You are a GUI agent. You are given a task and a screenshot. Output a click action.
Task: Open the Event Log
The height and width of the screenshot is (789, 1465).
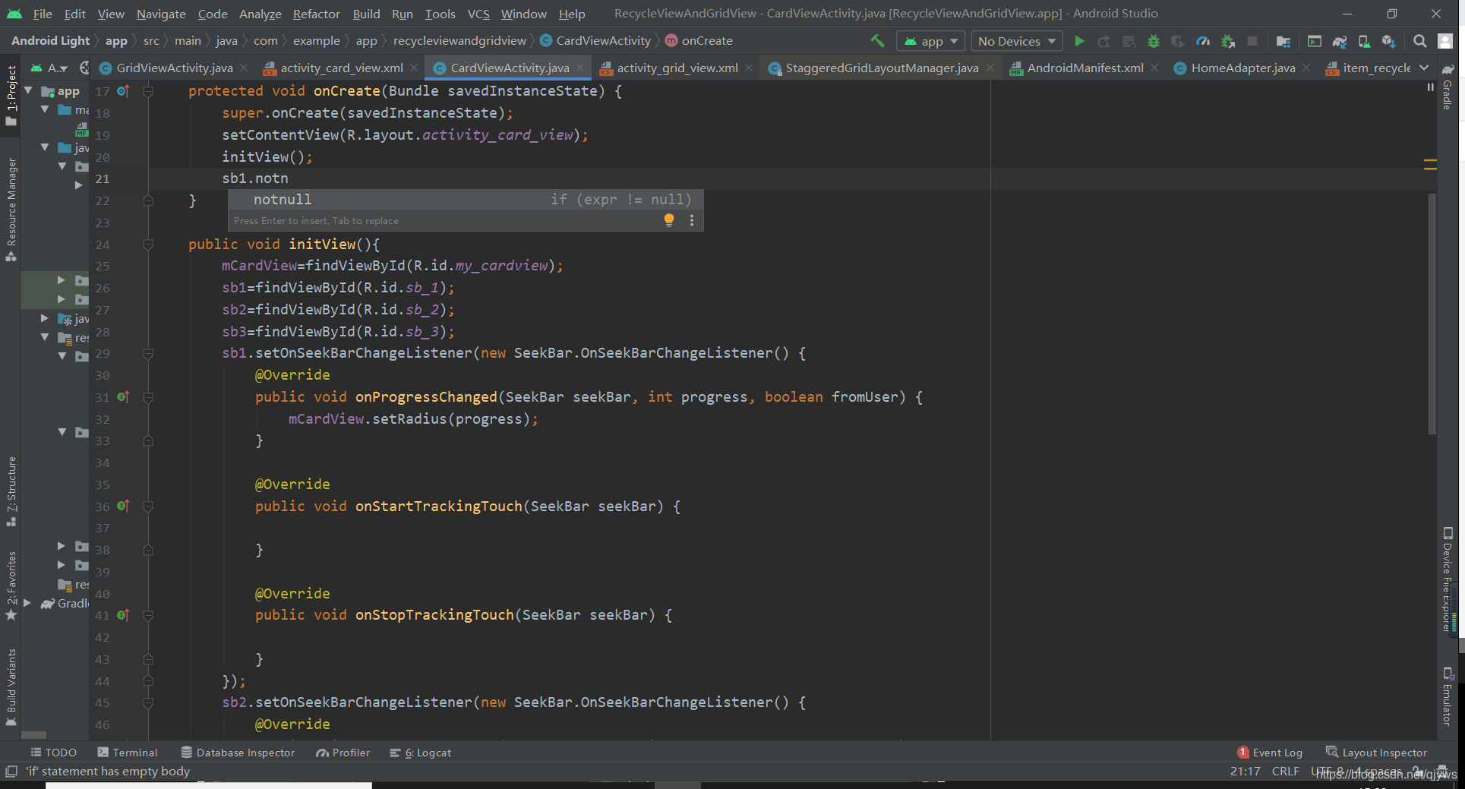pyautogui.click(x=1270, y=753)
